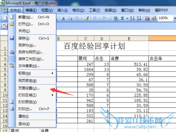Click the Save floppy disk icon in menu
Screen dimensions: 176x132
click(x=12, y=38)
